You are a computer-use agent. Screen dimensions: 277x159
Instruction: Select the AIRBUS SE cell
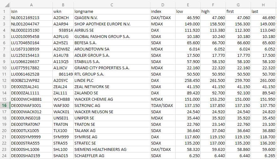click(x=112, y=30)
